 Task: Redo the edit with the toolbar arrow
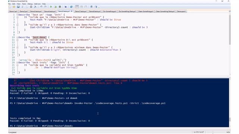coord(46,7)
